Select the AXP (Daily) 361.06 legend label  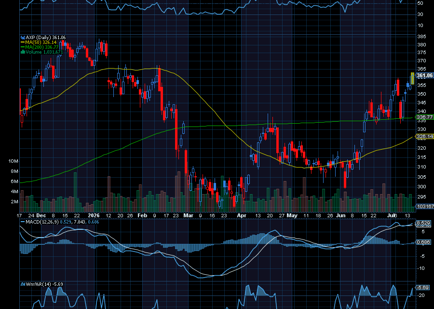click(46, 37)
